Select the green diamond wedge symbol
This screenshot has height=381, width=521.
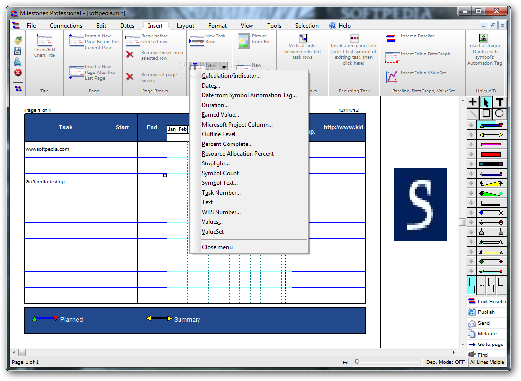[x=491, y=193]
